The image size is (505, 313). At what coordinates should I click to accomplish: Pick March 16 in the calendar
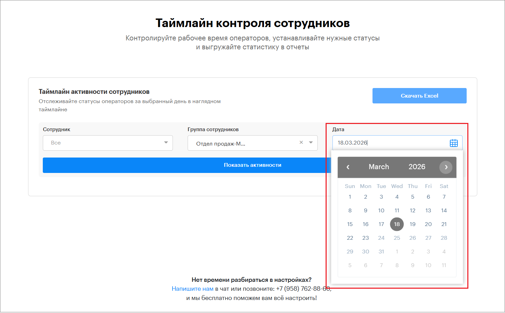pos(366,224)
